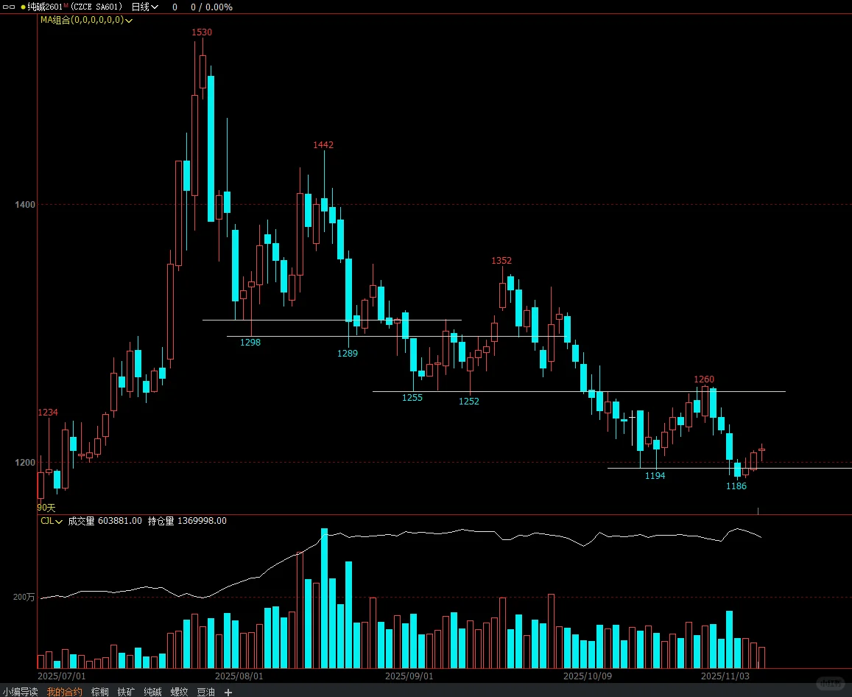Image resolution: width=852 pixels, height=697 pixels.
Task: Open the 日线 period dropdown
Action: pos(144,7)
